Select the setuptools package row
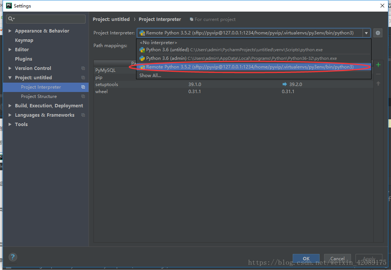The height and width of the screenshot is (270, 391). click(x=233, y=85)
